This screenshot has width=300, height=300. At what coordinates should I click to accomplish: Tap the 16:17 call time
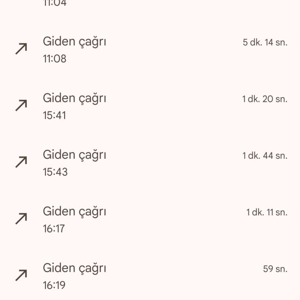coord(54,229)
